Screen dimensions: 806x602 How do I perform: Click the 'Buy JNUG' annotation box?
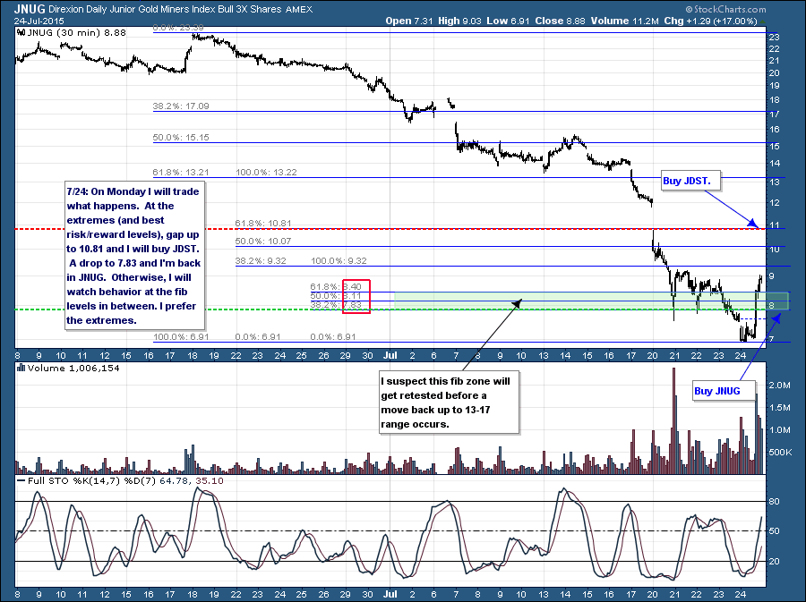(x=719, y=390)
